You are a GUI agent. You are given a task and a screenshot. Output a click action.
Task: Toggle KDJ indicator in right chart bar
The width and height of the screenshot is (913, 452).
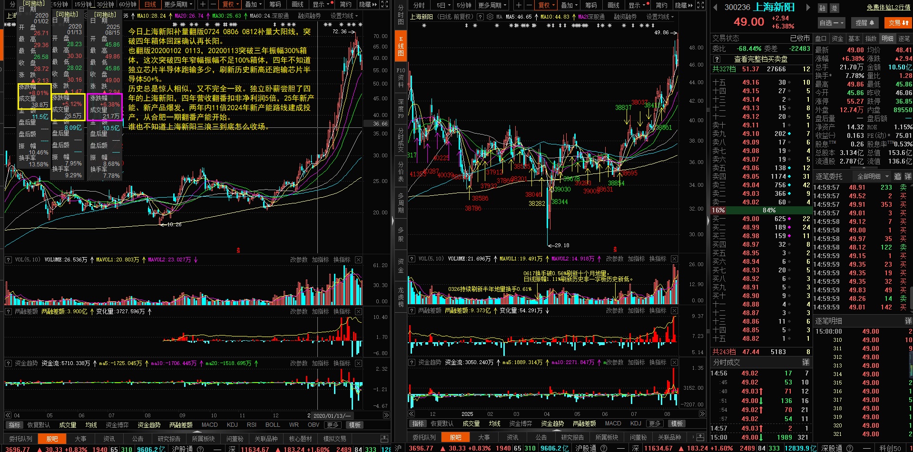[x=636, y=423]
